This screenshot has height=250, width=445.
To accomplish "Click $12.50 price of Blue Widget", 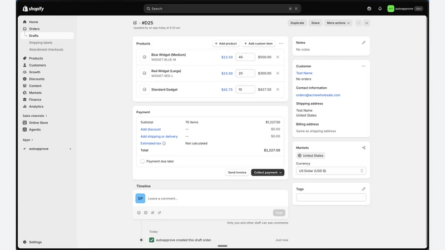I will 227,57.
